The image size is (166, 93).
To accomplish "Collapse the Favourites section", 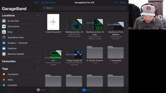I will pos(37,61).
